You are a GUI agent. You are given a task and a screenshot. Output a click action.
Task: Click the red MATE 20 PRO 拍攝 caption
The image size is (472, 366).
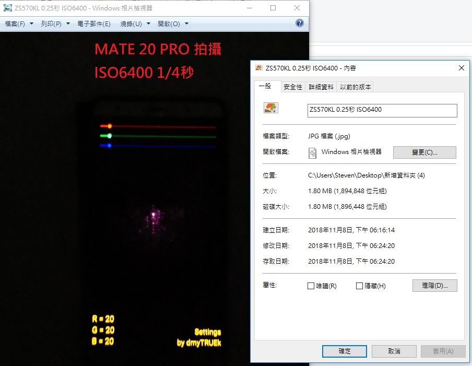tap(158, 49)
